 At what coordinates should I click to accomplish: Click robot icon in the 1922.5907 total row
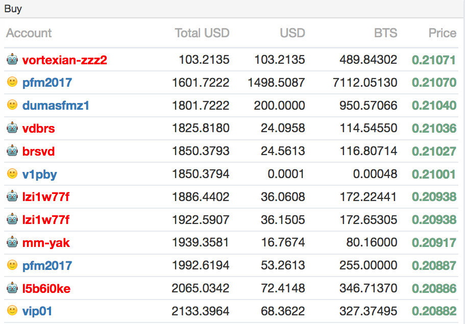(12, 219)
